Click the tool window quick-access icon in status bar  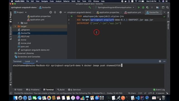(11, 93)
